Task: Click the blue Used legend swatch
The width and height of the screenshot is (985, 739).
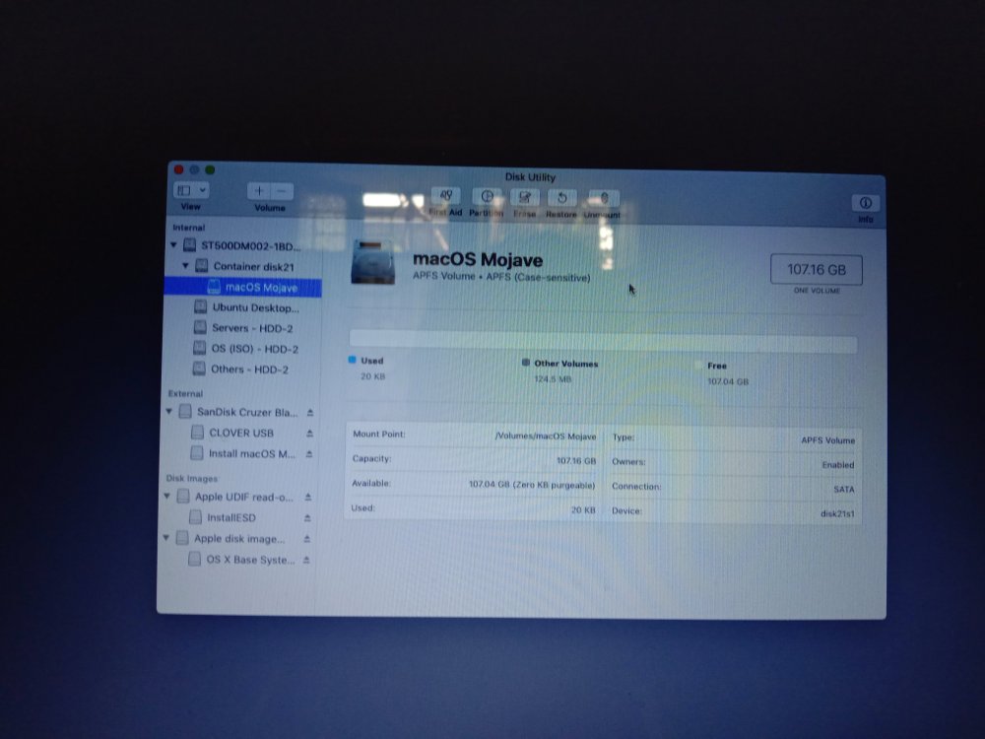Action: 353,360
